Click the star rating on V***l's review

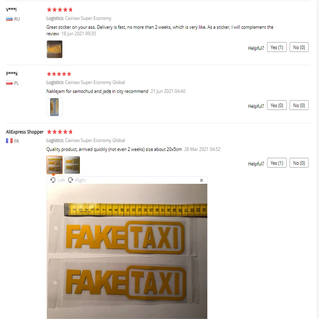point(60,10)
